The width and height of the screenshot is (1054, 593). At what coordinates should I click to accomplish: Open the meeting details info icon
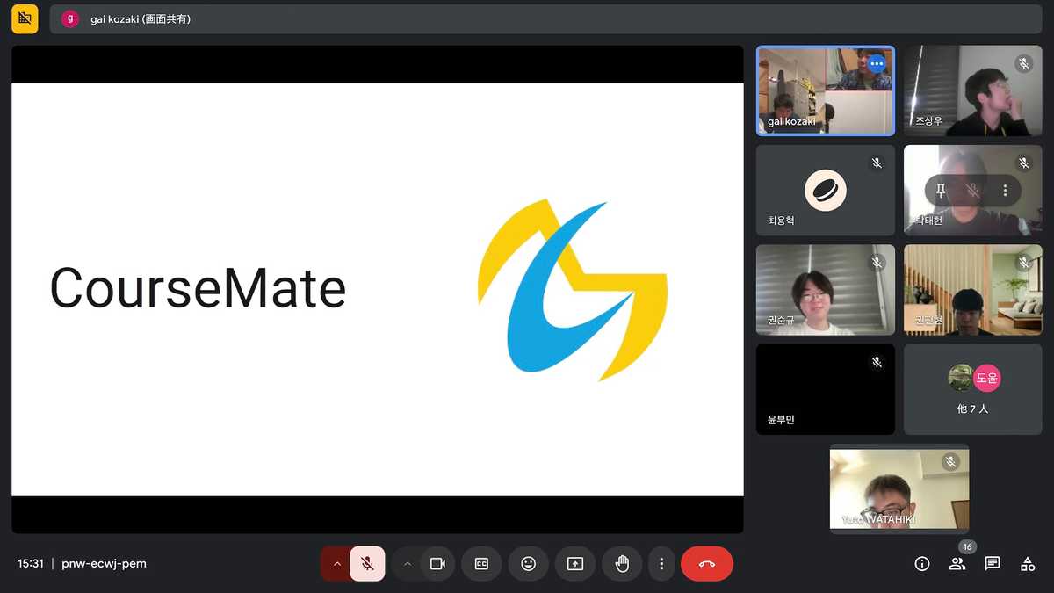coord(922,564)
